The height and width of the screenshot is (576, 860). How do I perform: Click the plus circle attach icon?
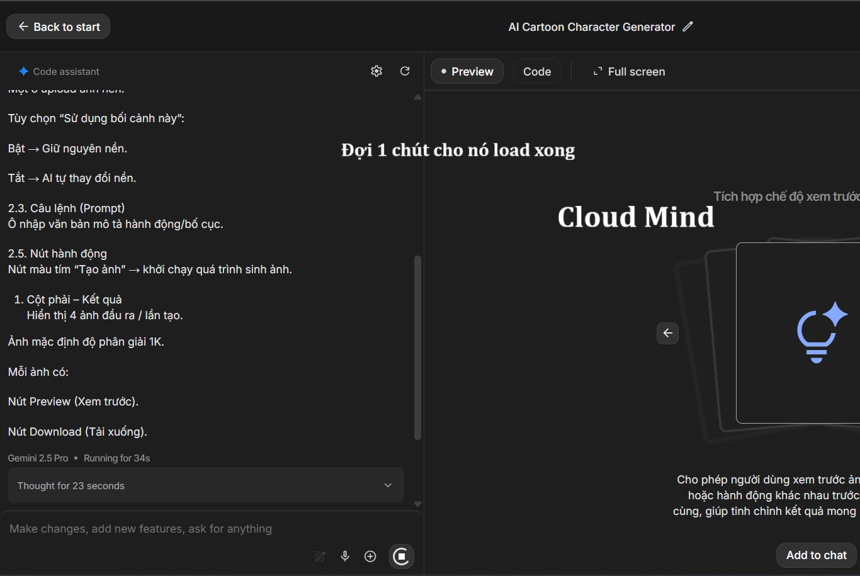click(370, 556)
